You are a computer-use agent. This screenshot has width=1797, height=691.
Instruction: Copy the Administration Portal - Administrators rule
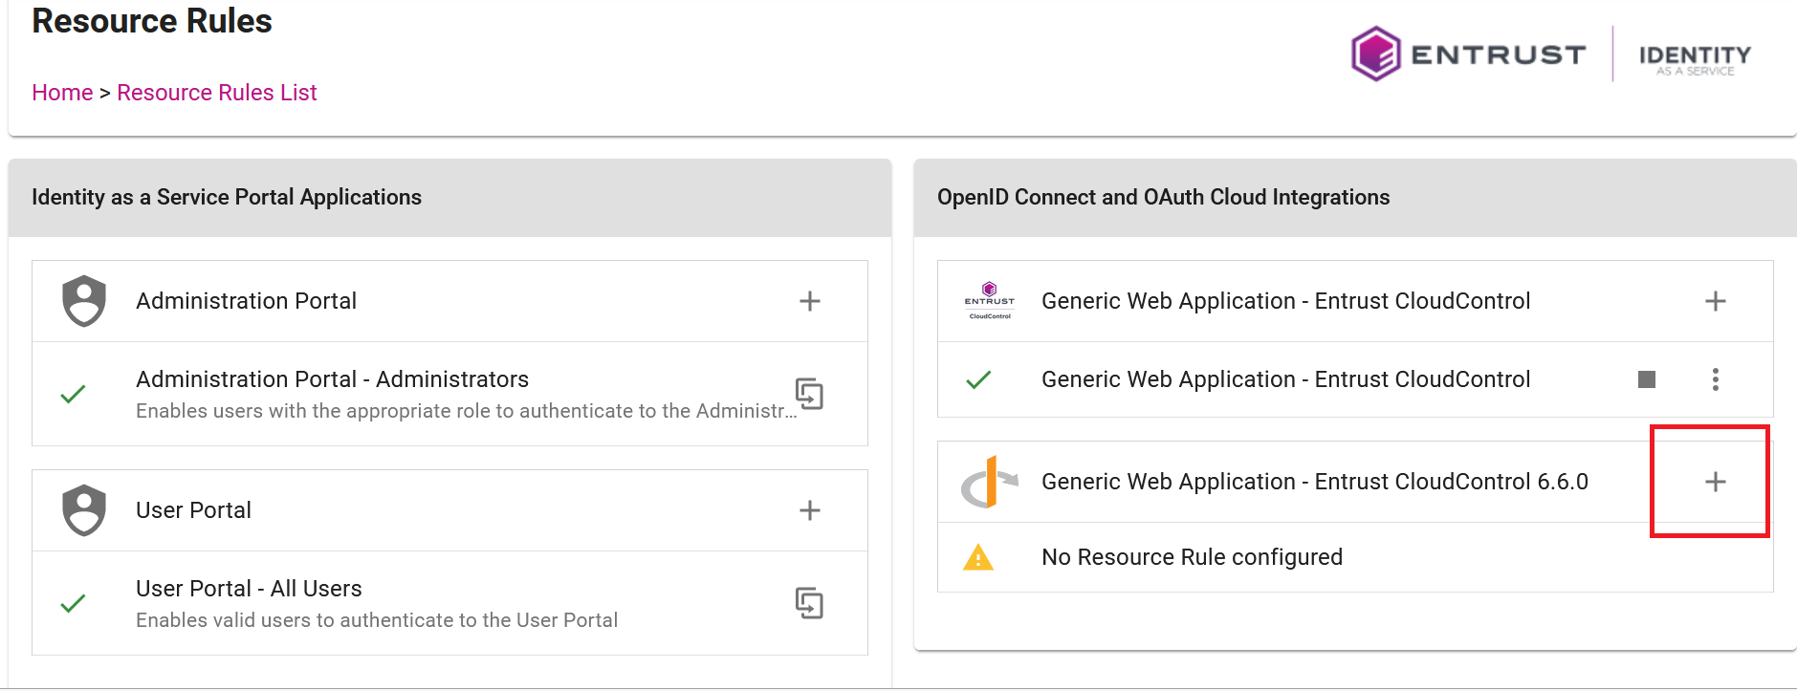tap(809, 394)
